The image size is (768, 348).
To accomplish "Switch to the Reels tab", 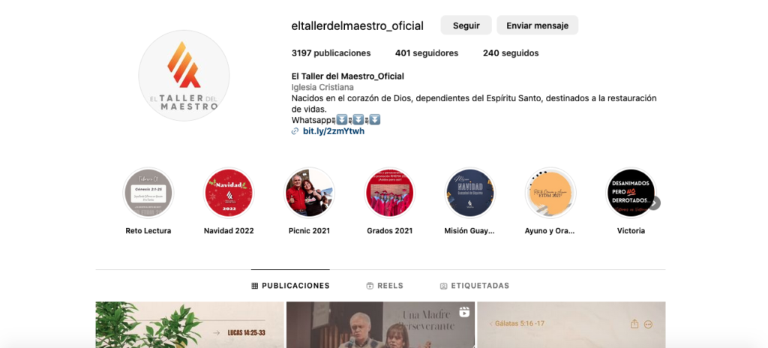I will pos(385,286).
